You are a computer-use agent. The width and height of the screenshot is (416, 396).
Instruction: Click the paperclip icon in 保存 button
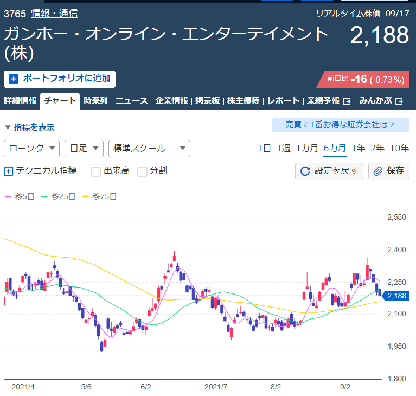(378, 171)
